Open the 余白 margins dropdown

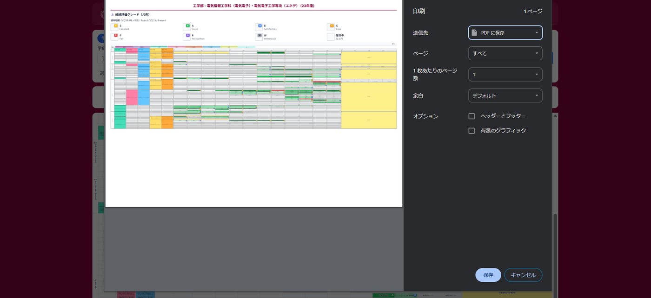pos(505,95)
